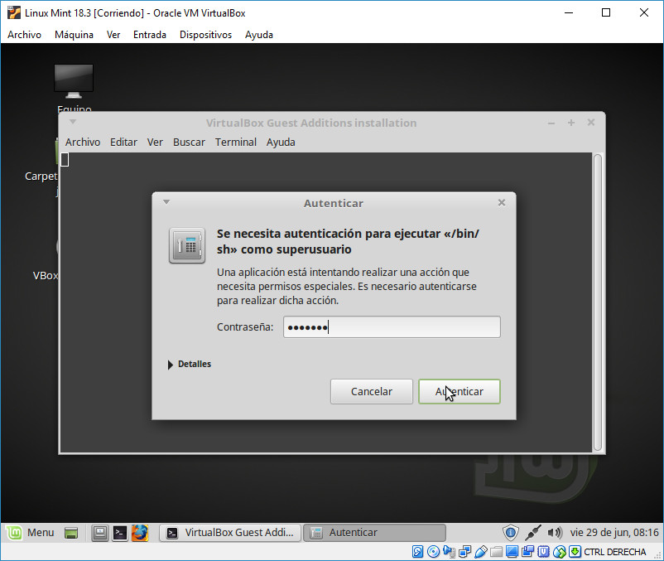The width and height of the screenshot is (664, 561).
Task: Close the Autenticar dialog
Action: tap(502, 202)
